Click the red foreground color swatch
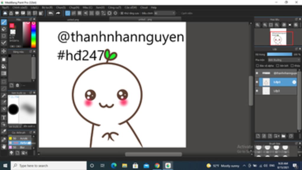Image resolution: width=302 pixels, height=170 pixels. pos(12,25)
